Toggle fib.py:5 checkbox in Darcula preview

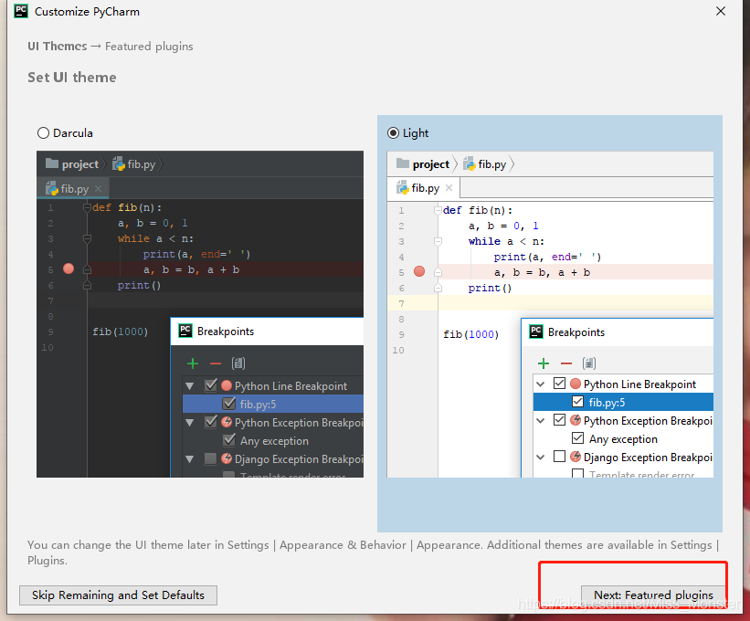pyautogui.click(x=229, y=404)
